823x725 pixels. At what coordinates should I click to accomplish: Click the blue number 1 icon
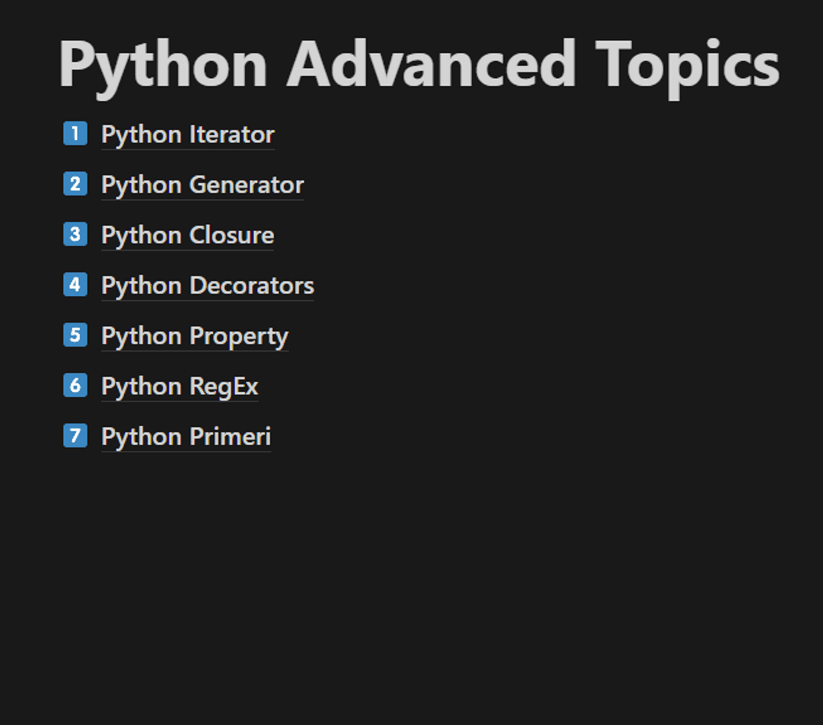pos(75,134)
